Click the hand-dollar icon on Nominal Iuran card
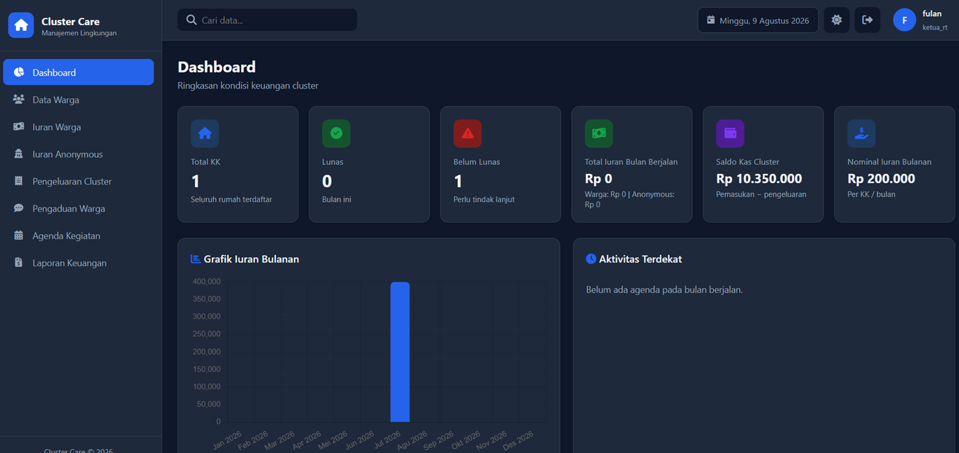 [x=861, y=133]
